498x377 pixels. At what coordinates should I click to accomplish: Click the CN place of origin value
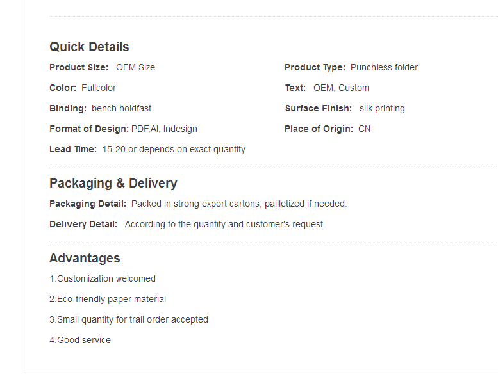click(364, 129)
